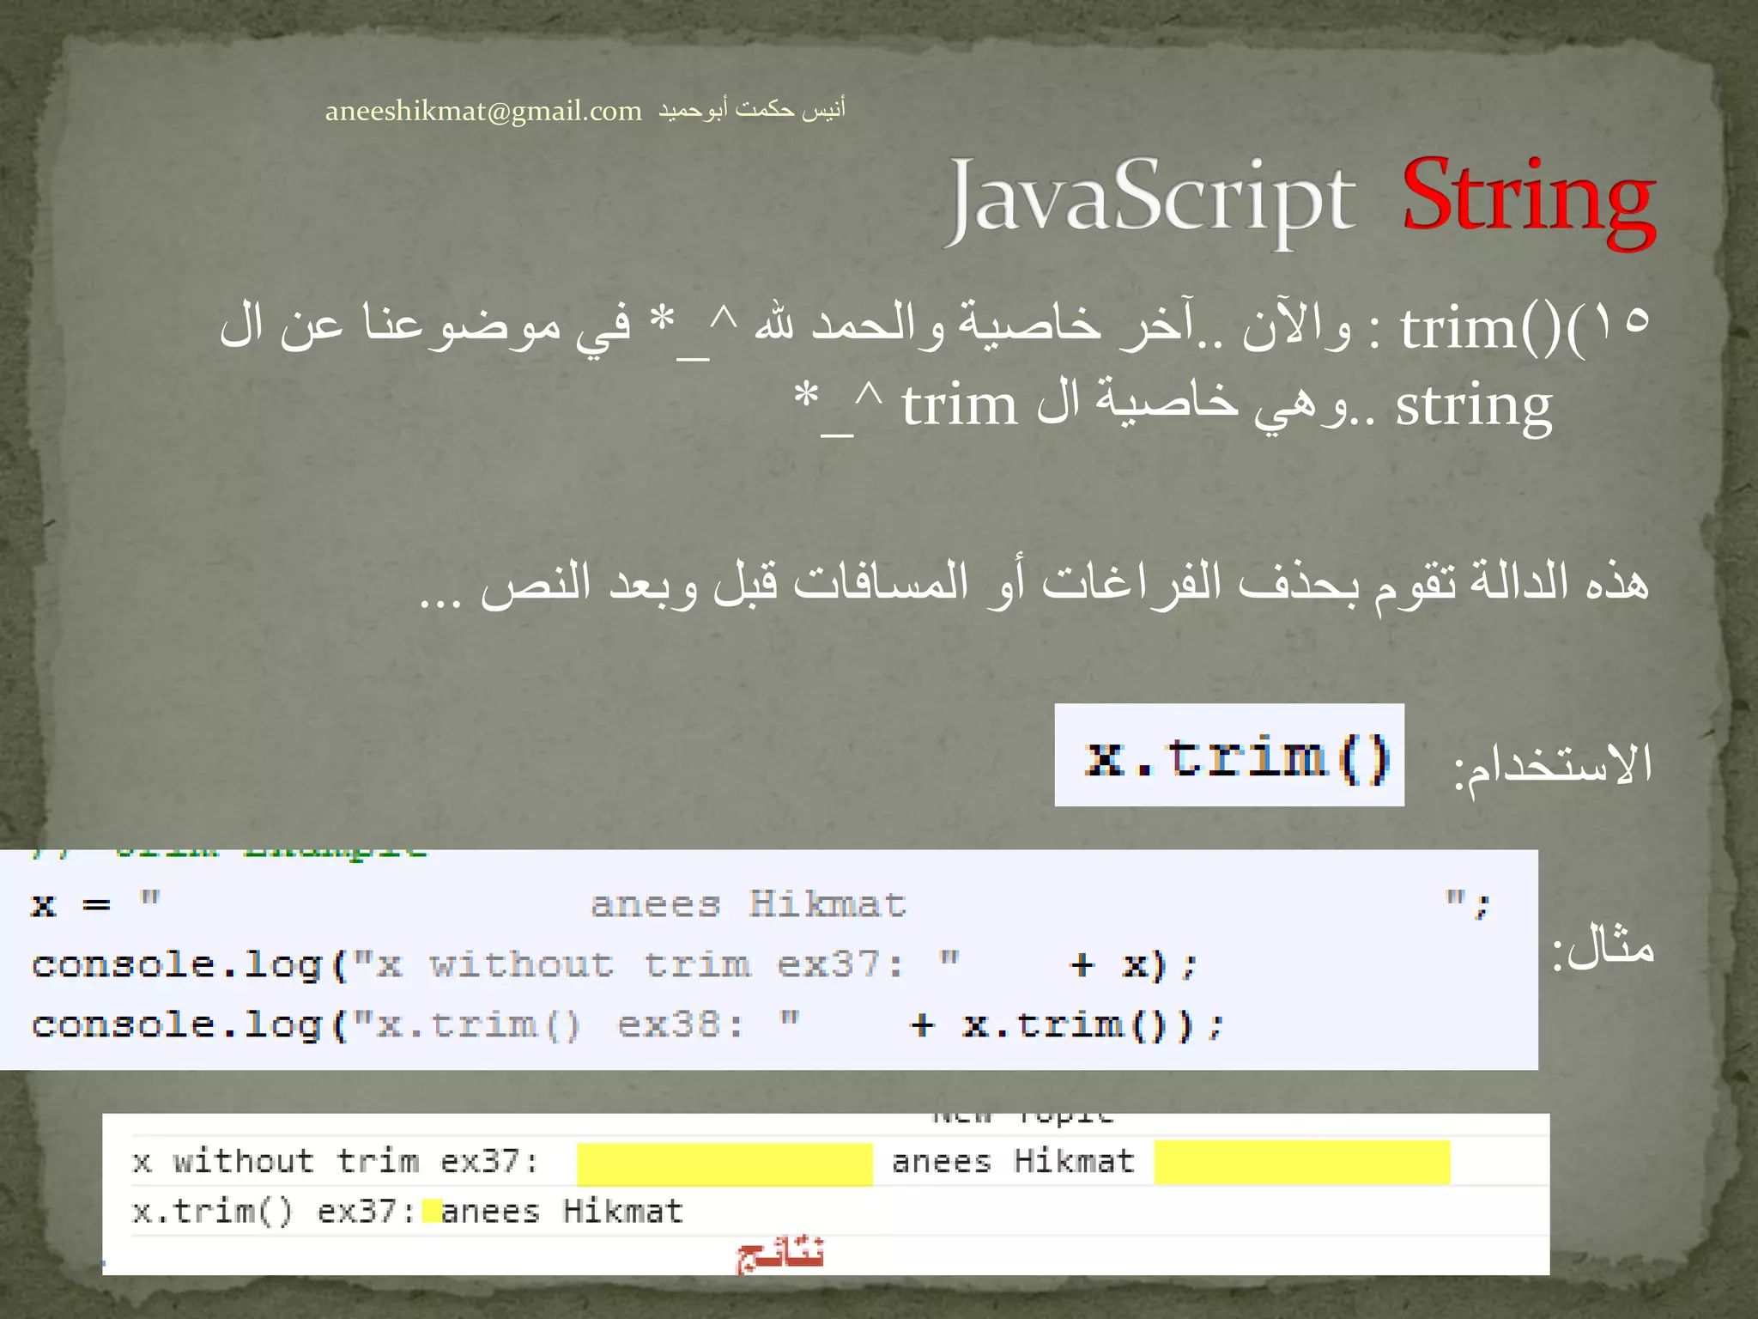Click the word 'string' in second heading line
The image size is (1758, 1319).
[1473, 404]
